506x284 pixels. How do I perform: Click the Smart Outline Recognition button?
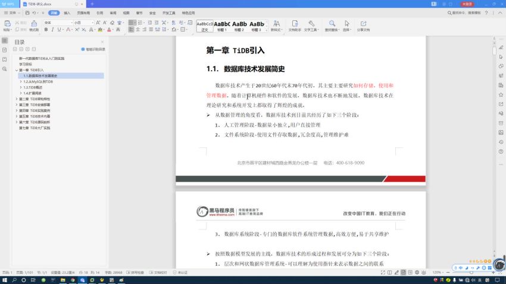click(93, 49)
